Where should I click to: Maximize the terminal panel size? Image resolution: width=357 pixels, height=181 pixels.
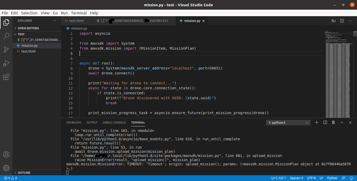(x=342, y=122)
